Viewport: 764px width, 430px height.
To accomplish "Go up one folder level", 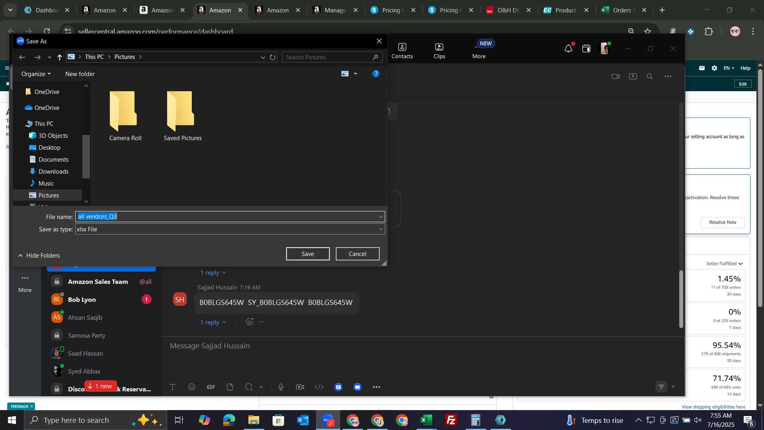I will tap(60, 57).
